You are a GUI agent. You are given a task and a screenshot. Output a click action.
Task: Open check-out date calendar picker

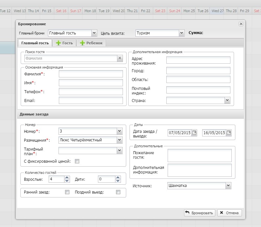229,133
